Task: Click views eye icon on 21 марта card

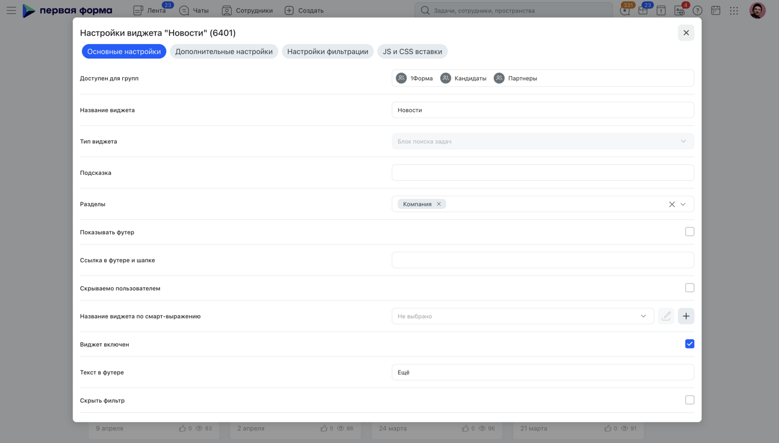Action: (x=624, y=428)
